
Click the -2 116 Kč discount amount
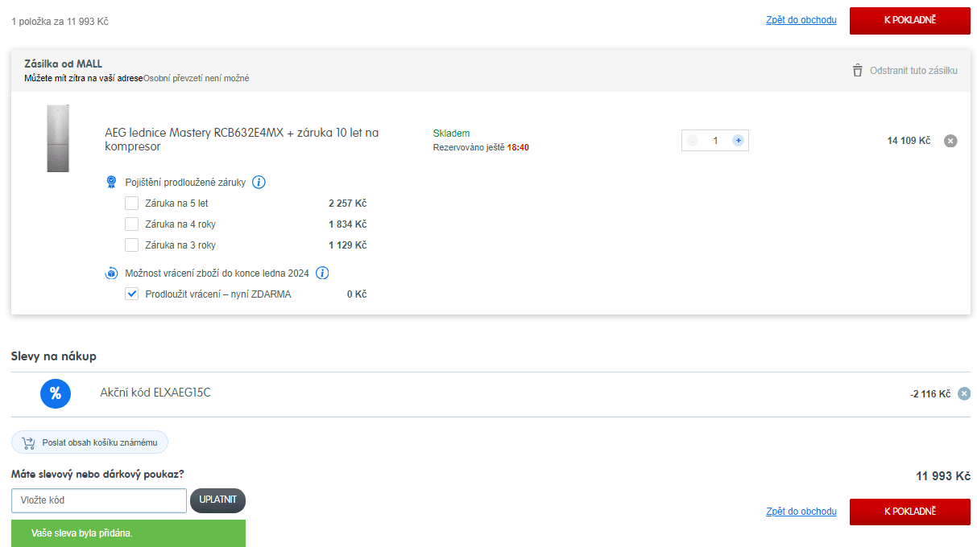click(x=930, y=394)
